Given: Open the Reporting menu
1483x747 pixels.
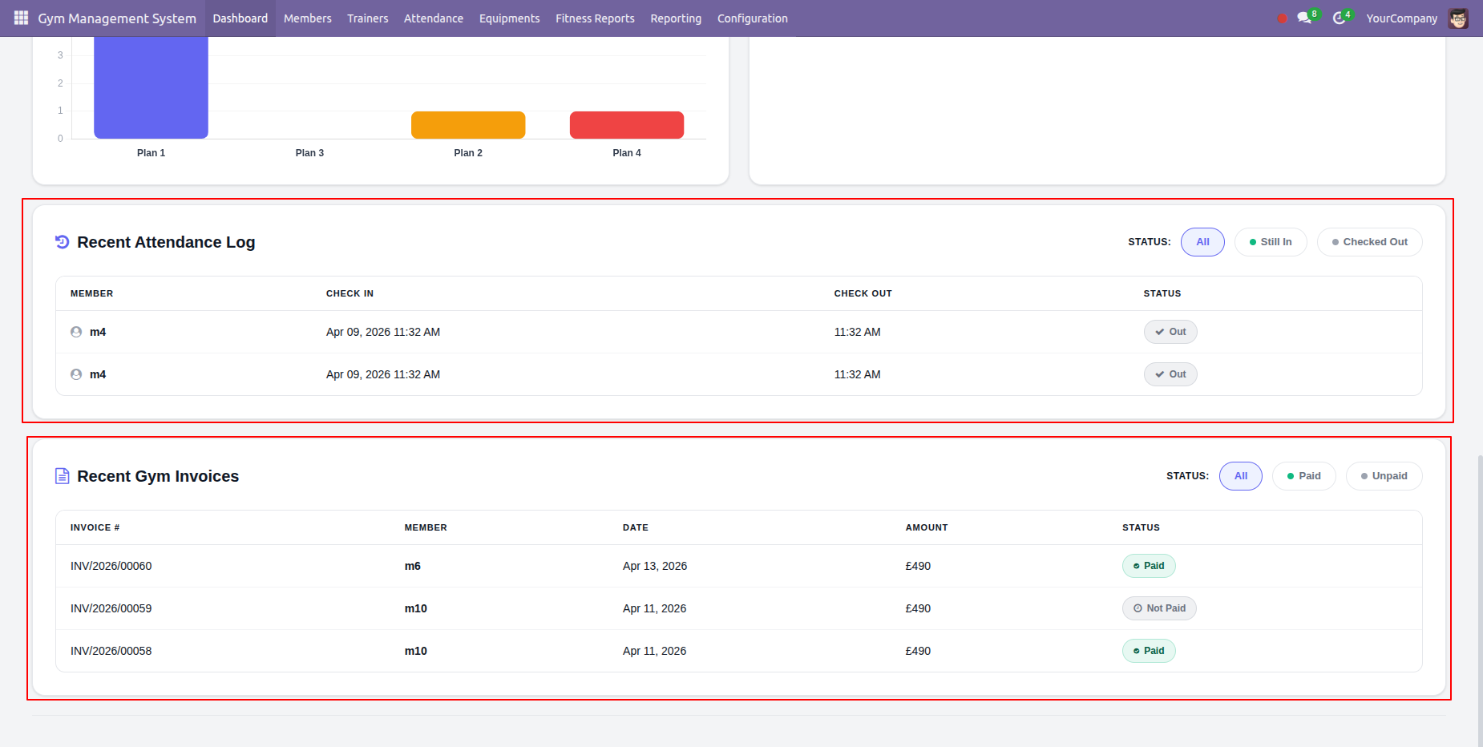Looking at the screenshot, I should point(676,18).
